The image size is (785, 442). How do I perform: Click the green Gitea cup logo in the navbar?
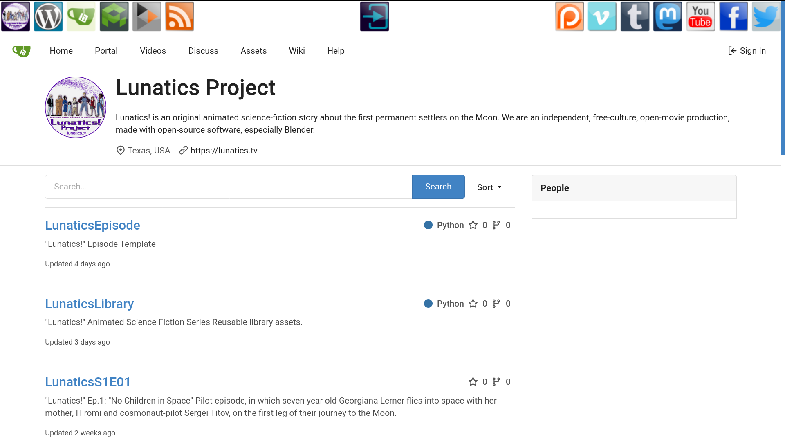click(x=21, y=51)
